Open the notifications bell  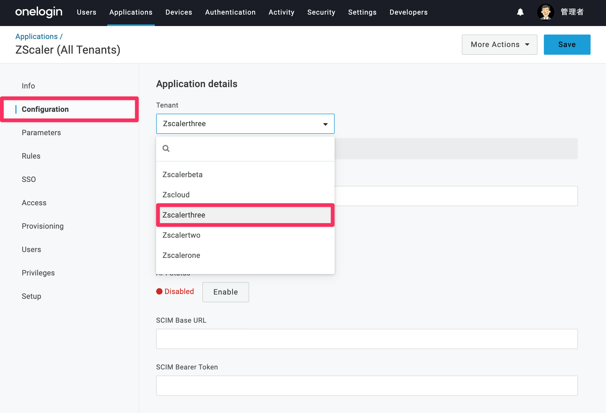(520, 12)
